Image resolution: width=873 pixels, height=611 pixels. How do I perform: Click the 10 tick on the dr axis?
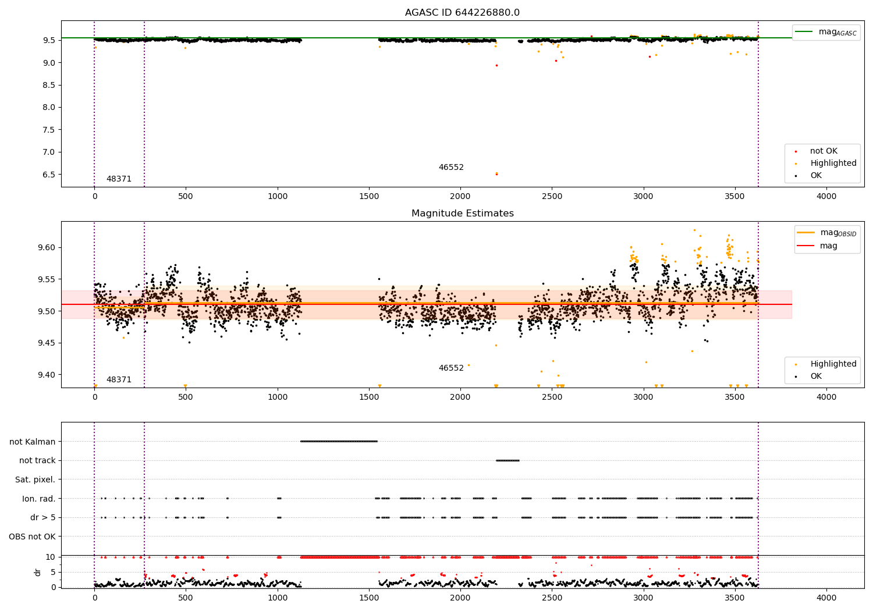51,557
